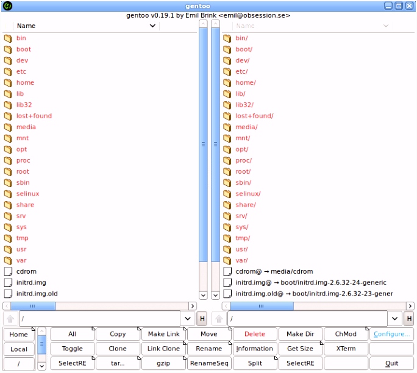
Task: Select the srv row in left pane
Action: (100, 216)
